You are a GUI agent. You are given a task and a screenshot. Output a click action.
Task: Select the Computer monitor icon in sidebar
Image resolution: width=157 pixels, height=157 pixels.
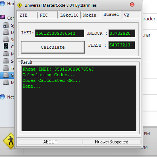click(x=3, y=18)
